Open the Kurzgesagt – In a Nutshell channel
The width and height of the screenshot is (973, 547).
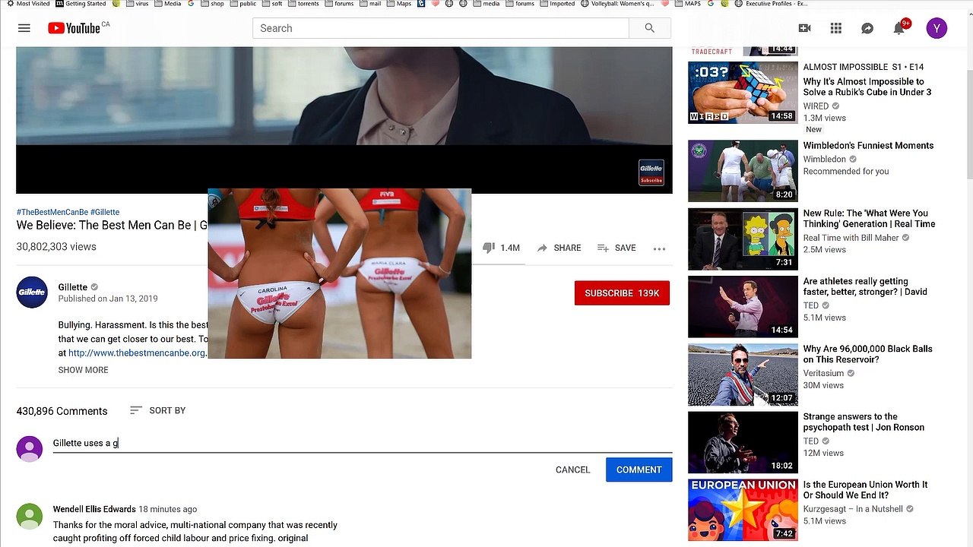tap(853, 509)
